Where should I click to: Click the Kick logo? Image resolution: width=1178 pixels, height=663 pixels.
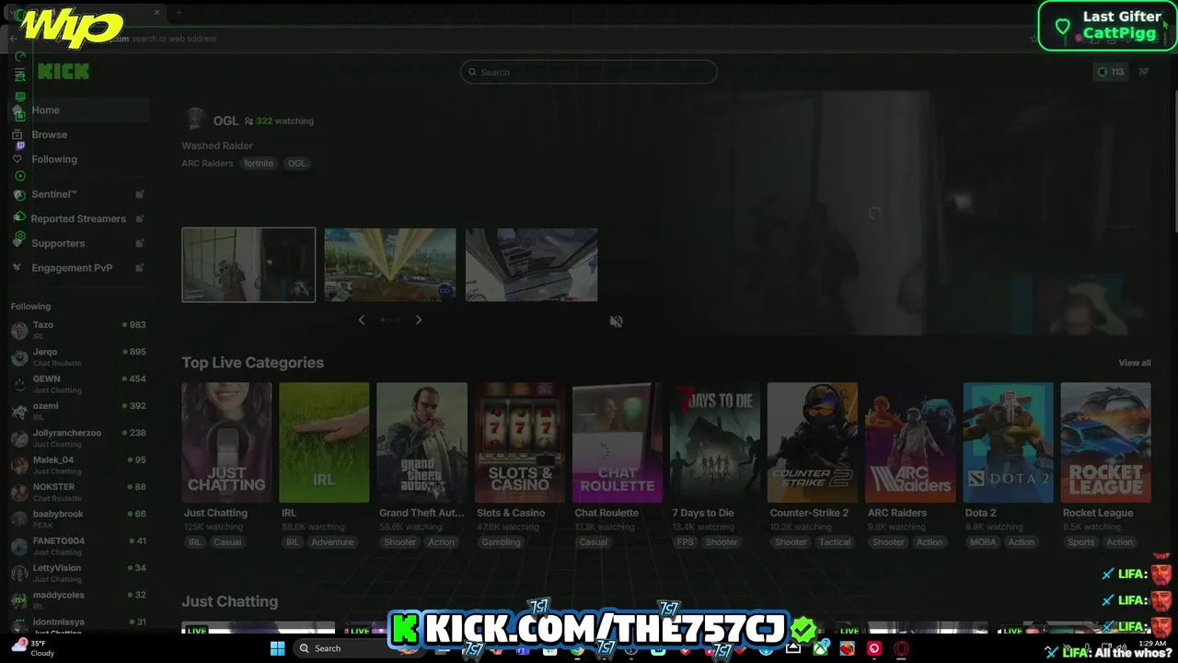click(x=64, y=72)
